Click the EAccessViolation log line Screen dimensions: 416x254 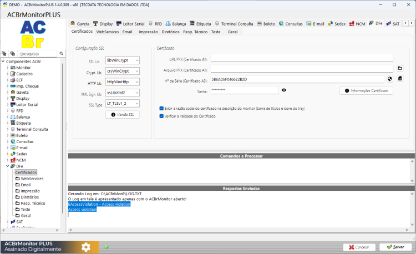(x=99, y=204)
